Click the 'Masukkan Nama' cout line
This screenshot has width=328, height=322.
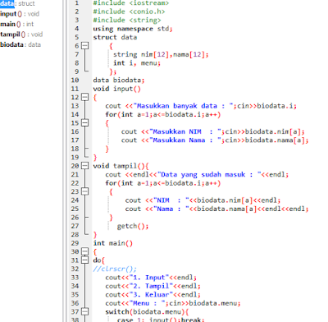pos(215,140)
